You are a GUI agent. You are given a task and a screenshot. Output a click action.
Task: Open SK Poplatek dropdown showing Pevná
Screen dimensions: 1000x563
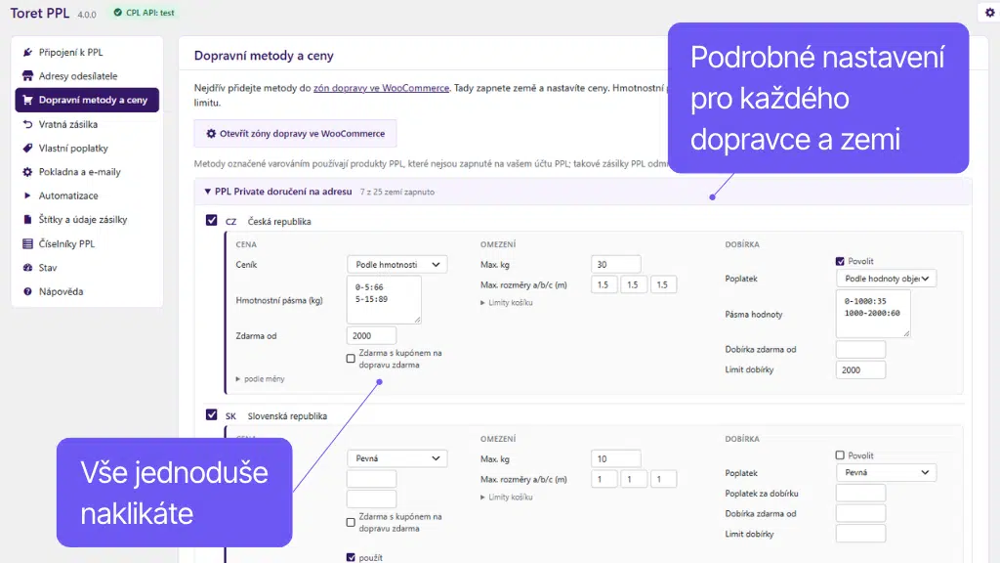[x=886, y=472]
